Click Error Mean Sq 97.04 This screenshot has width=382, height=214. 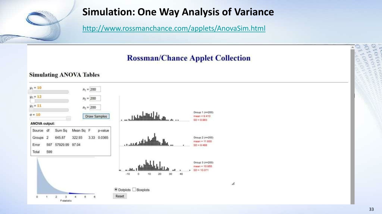pos(76,145)
